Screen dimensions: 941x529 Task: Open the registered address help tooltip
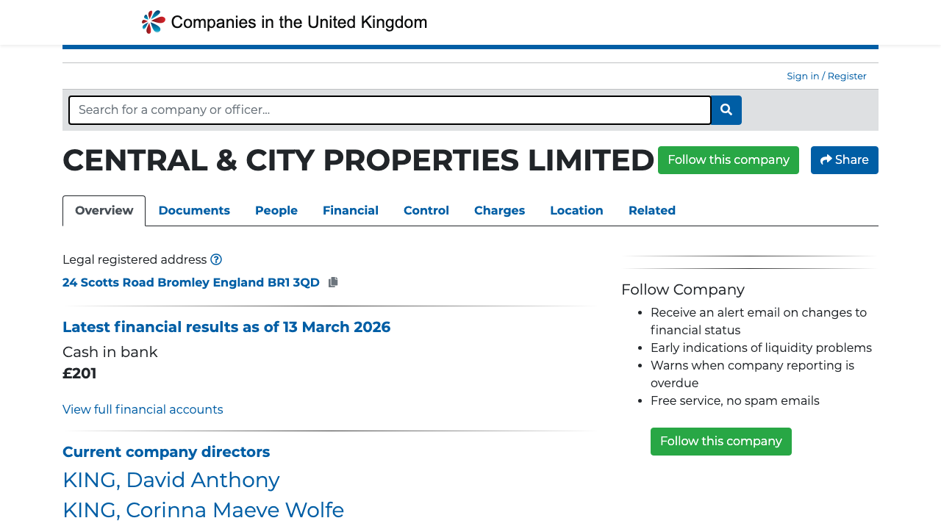pyautogui.click(x=216, y=259)
